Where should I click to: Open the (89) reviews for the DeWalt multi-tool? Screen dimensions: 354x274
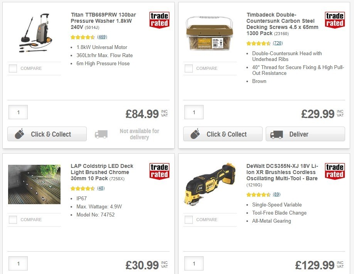(277, 195)
